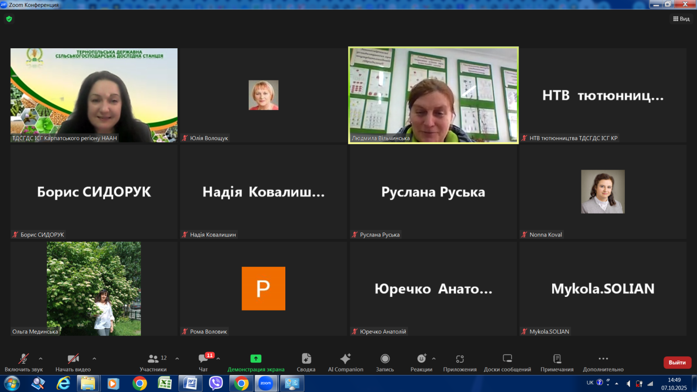The height and width of the screenshot is (392, 697).
Task: Click the red Выйти button
Action: (677, 362)
